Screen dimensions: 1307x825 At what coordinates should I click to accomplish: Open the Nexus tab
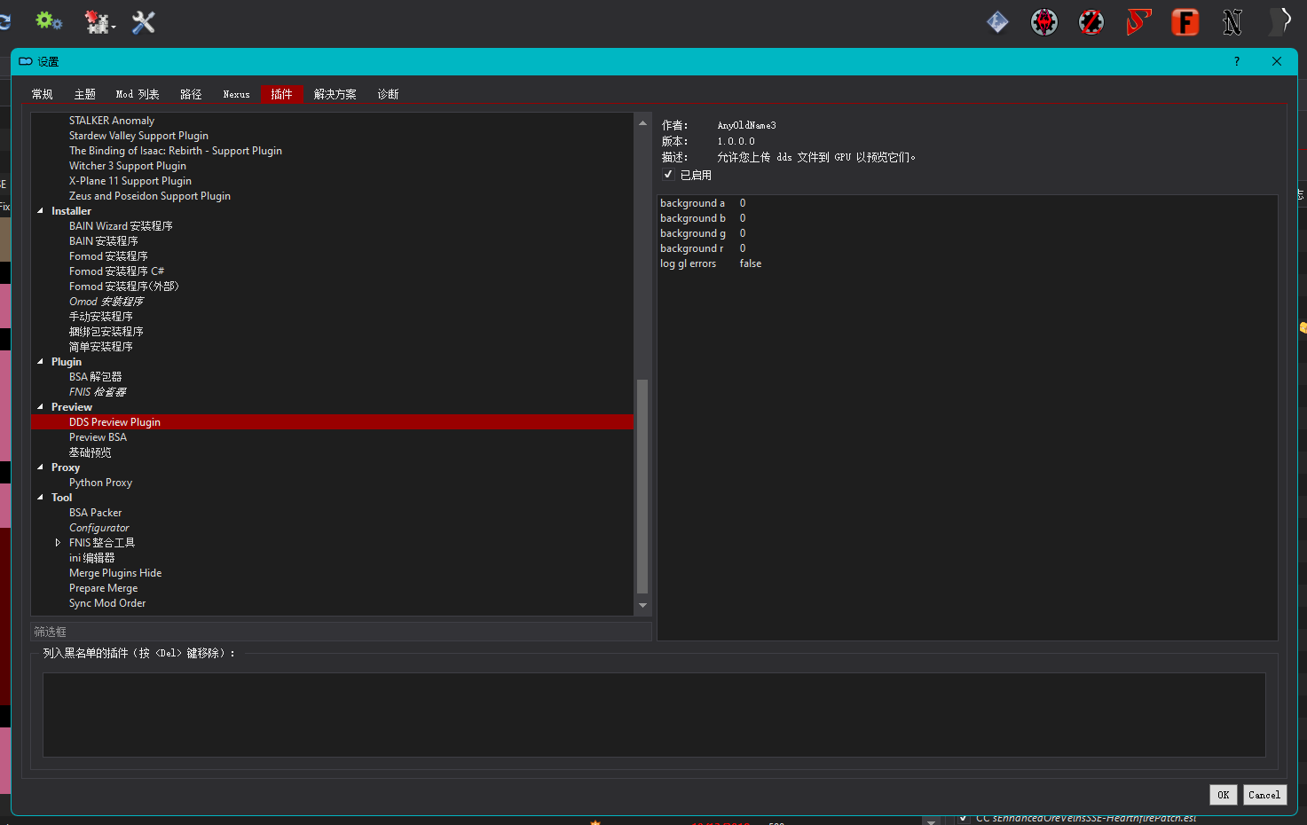[x=236, y=94]
